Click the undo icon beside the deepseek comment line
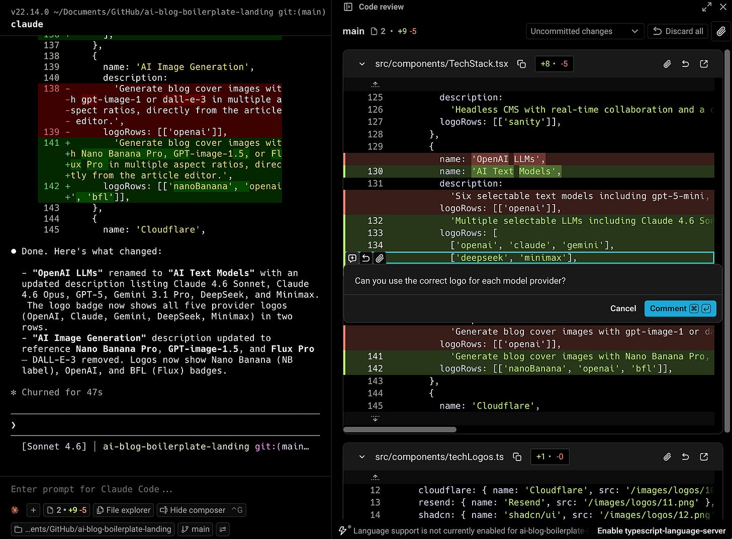The image size is (732, 539). tap(365, 258)
